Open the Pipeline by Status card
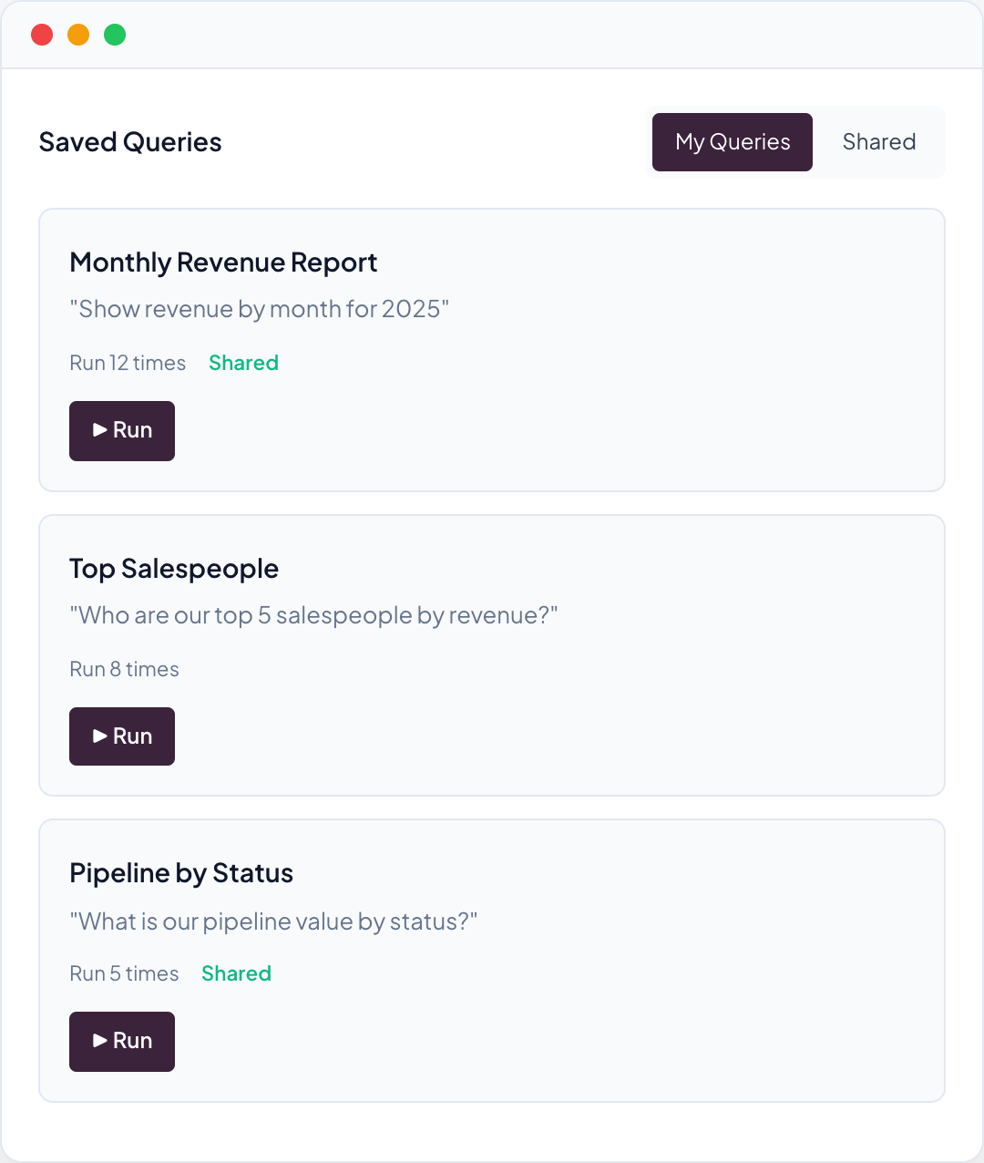 pyautogui.click(x=492, y=872)
